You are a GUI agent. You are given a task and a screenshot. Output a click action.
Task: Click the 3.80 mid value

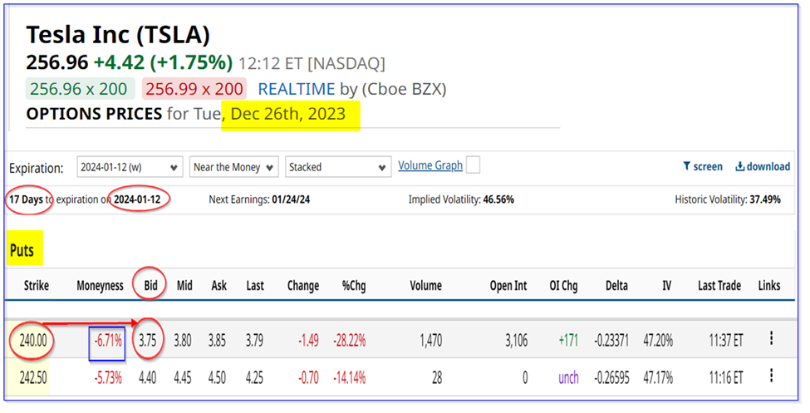(x=182, y=341)
